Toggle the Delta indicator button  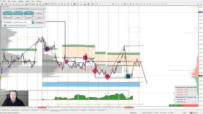(18, 17)
